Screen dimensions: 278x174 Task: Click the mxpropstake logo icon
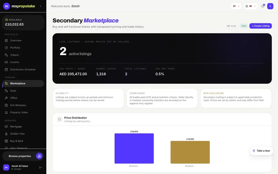(x=7, y=6)
